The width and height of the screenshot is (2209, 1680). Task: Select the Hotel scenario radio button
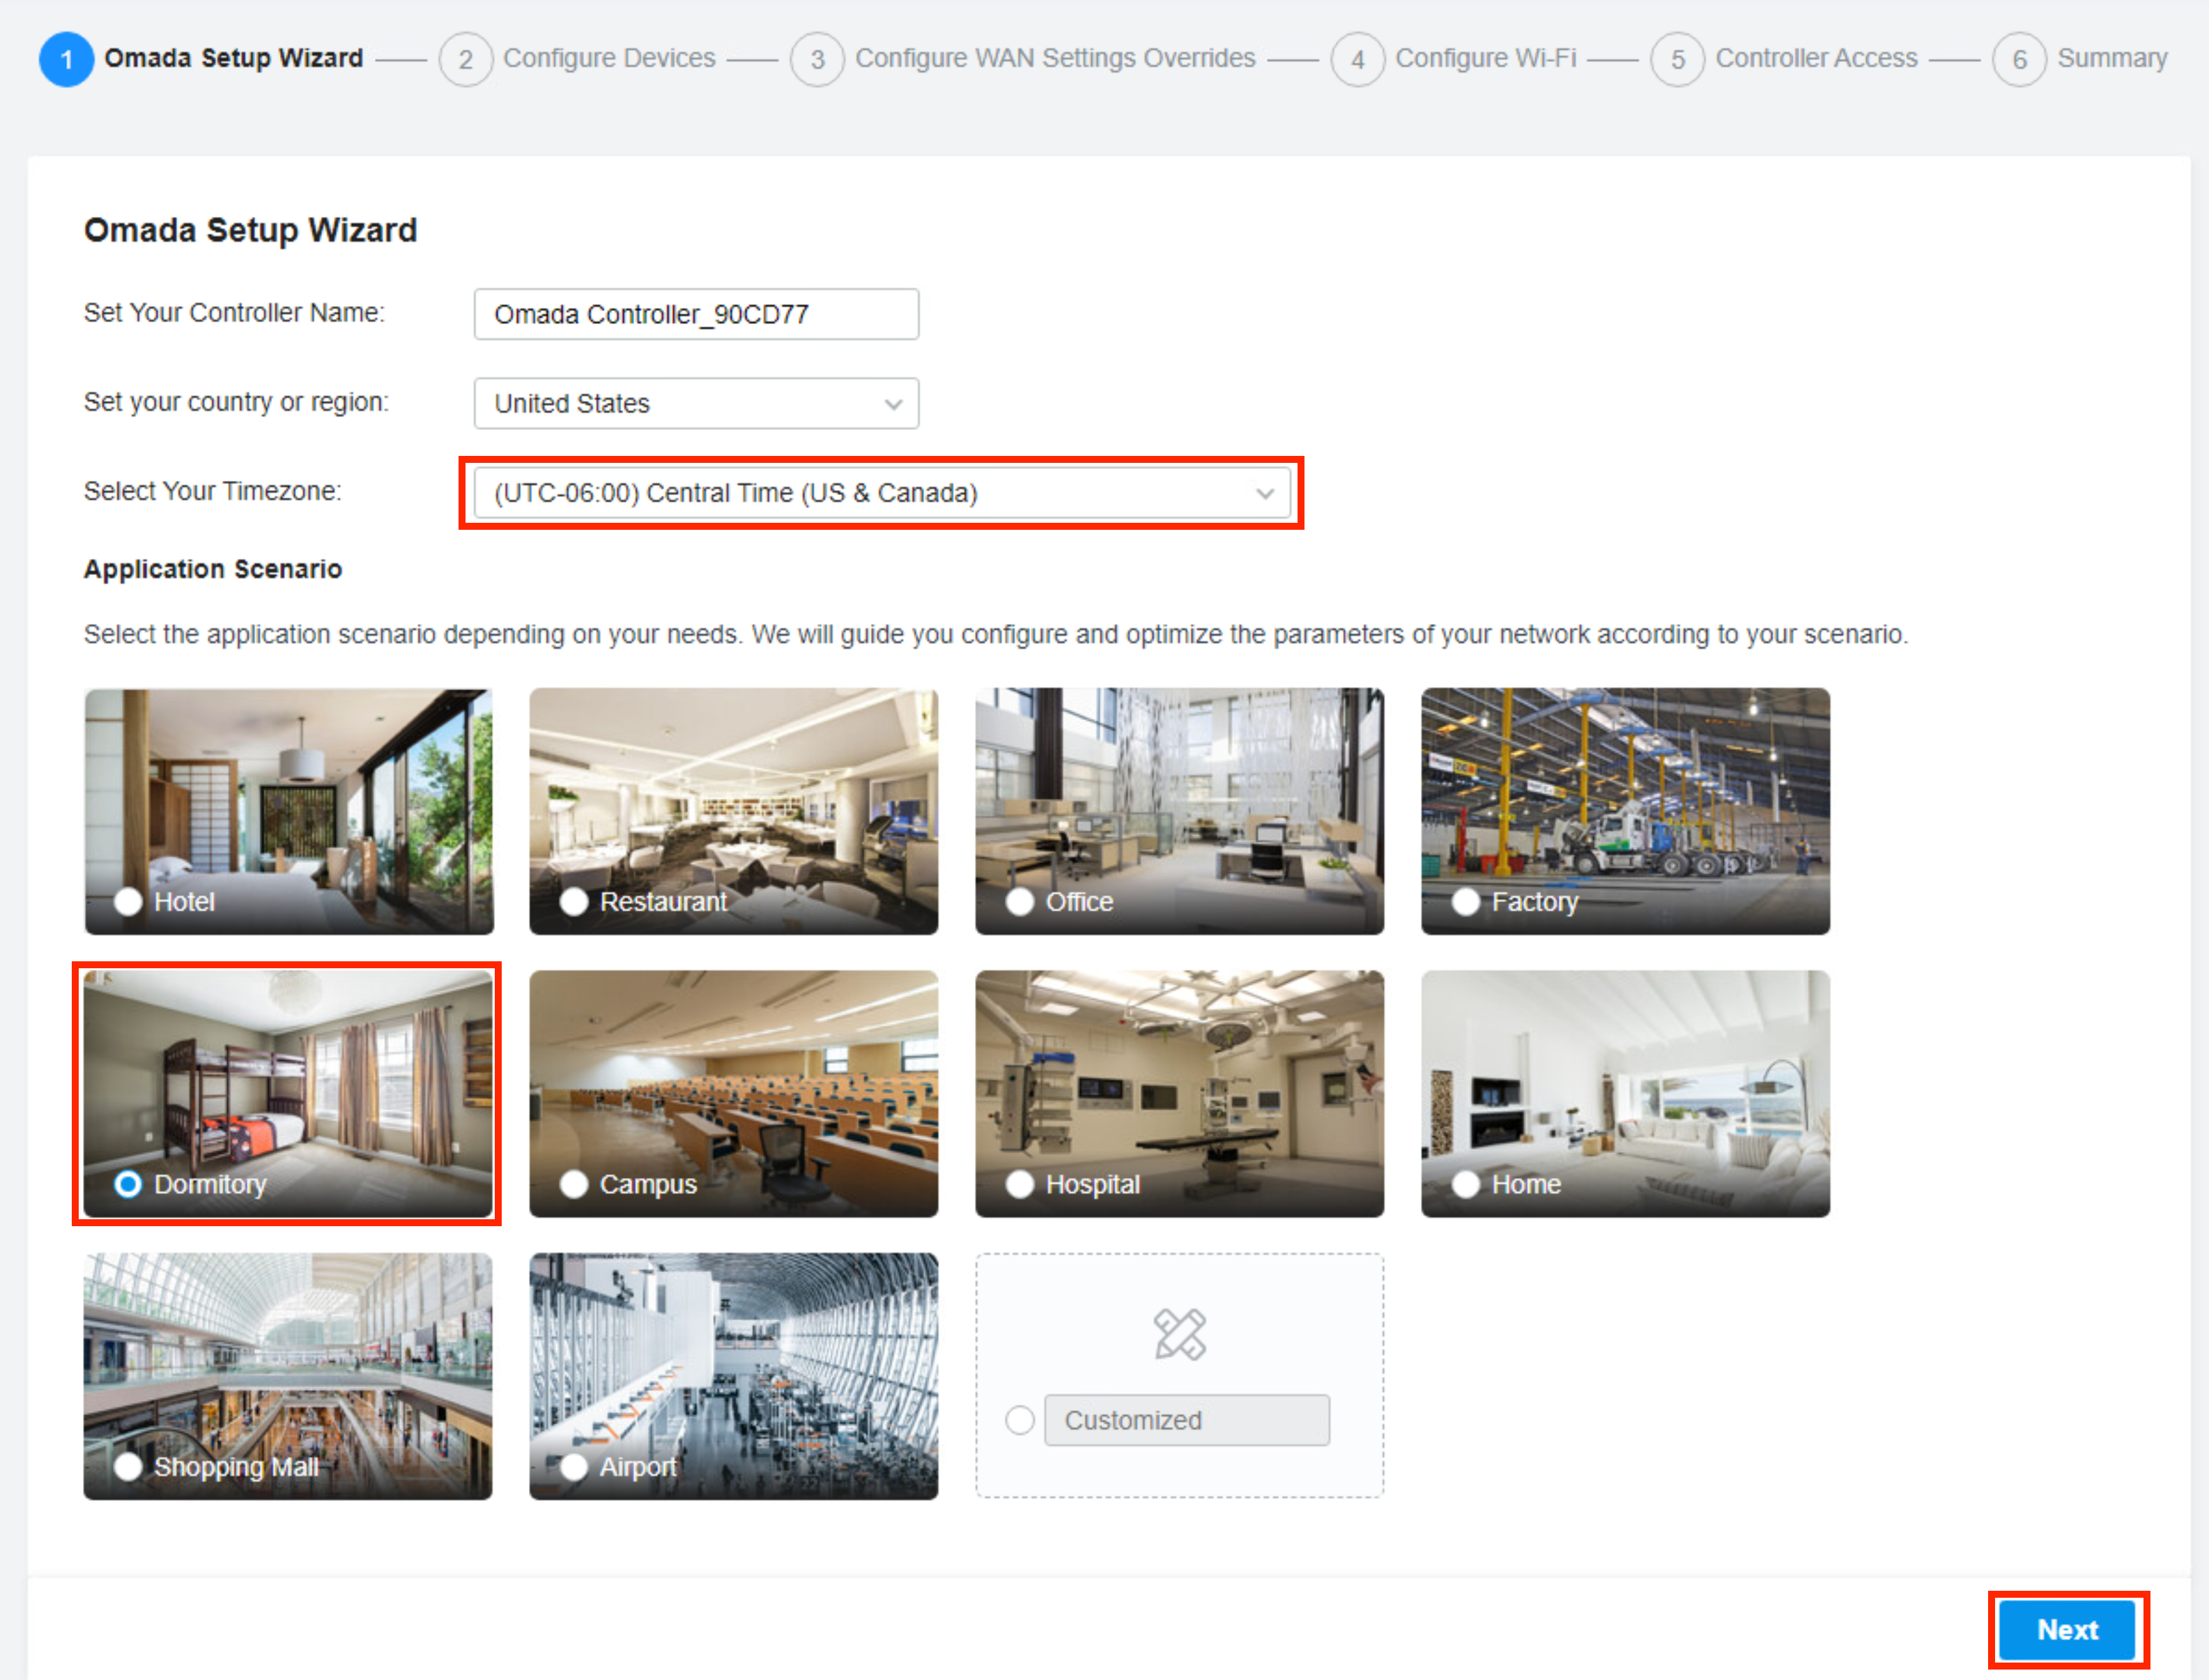coord(128,901)
